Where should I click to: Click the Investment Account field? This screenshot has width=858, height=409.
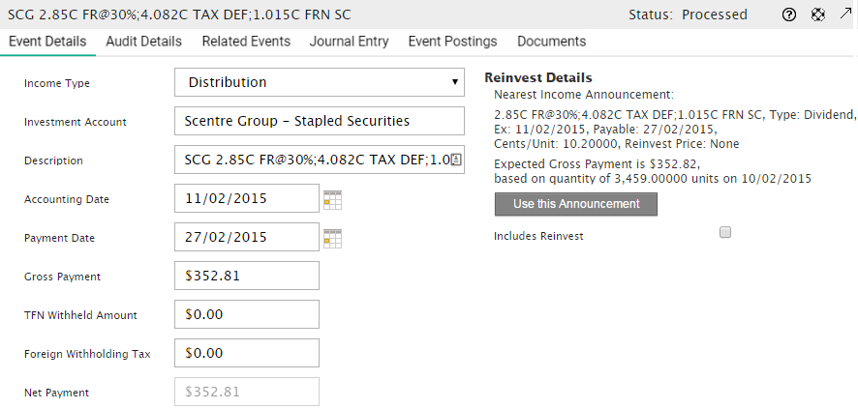pos(320,121)
